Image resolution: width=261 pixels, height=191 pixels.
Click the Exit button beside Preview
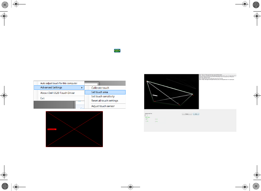pos(196,114)
